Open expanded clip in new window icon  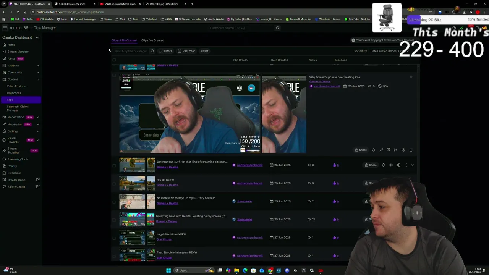click(388, 150)
